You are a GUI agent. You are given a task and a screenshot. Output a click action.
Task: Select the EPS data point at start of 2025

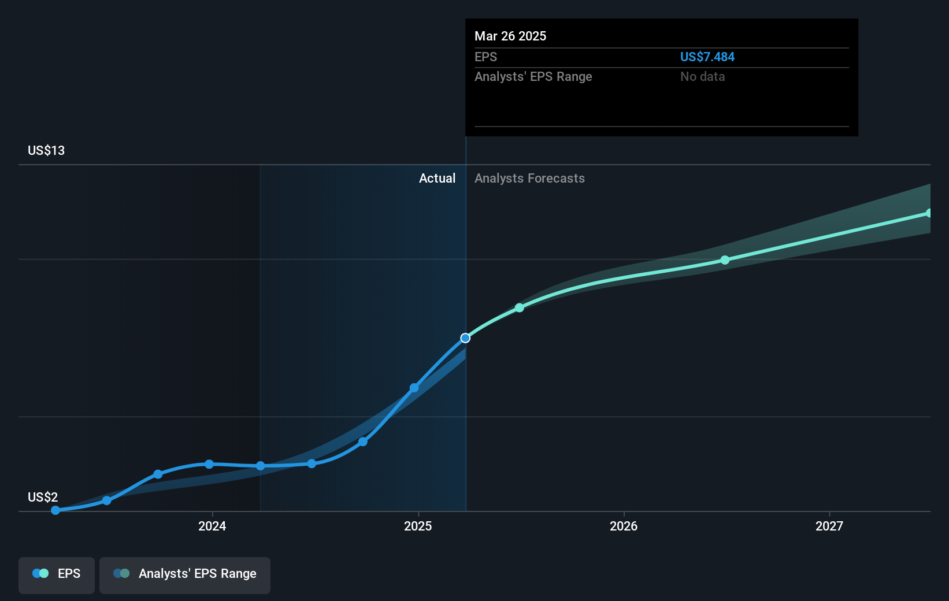point(414,388)
